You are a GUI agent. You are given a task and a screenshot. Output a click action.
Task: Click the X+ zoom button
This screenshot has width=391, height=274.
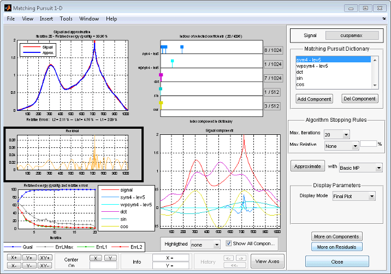coord(13,257)
